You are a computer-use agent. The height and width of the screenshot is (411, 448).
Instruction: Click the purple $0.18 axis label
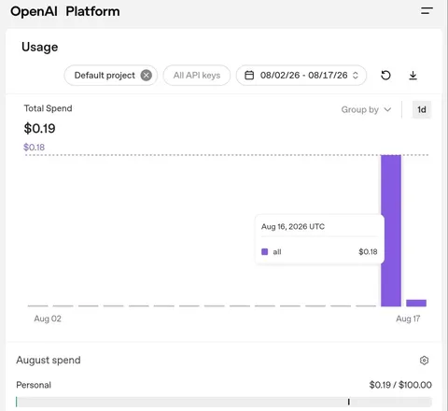(35, 147)
